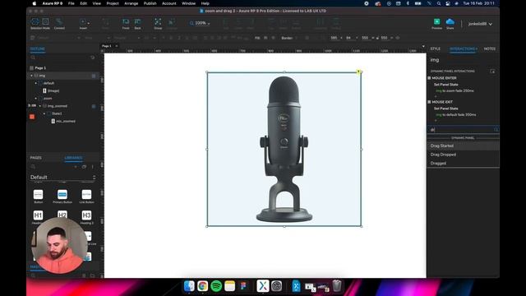Open the Help menu
The width and height of the screenshot is (526, 296).
205,3
